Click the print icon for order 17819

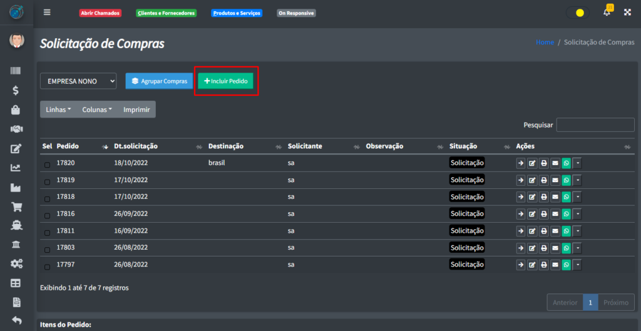click(x=543, y=180)
